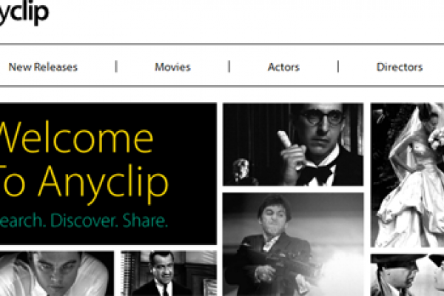Go to the Directors section
The image size is (444, 296).
pyautogui.click(x=400, y=67)
